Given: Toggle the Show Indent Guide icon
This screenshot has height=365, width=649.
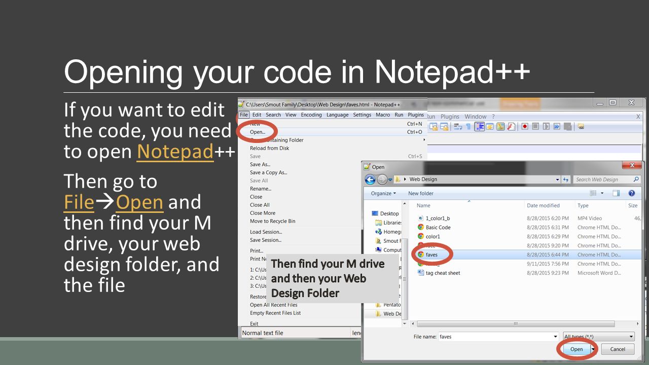Looking at the screenshot, I should click(480, 127).
